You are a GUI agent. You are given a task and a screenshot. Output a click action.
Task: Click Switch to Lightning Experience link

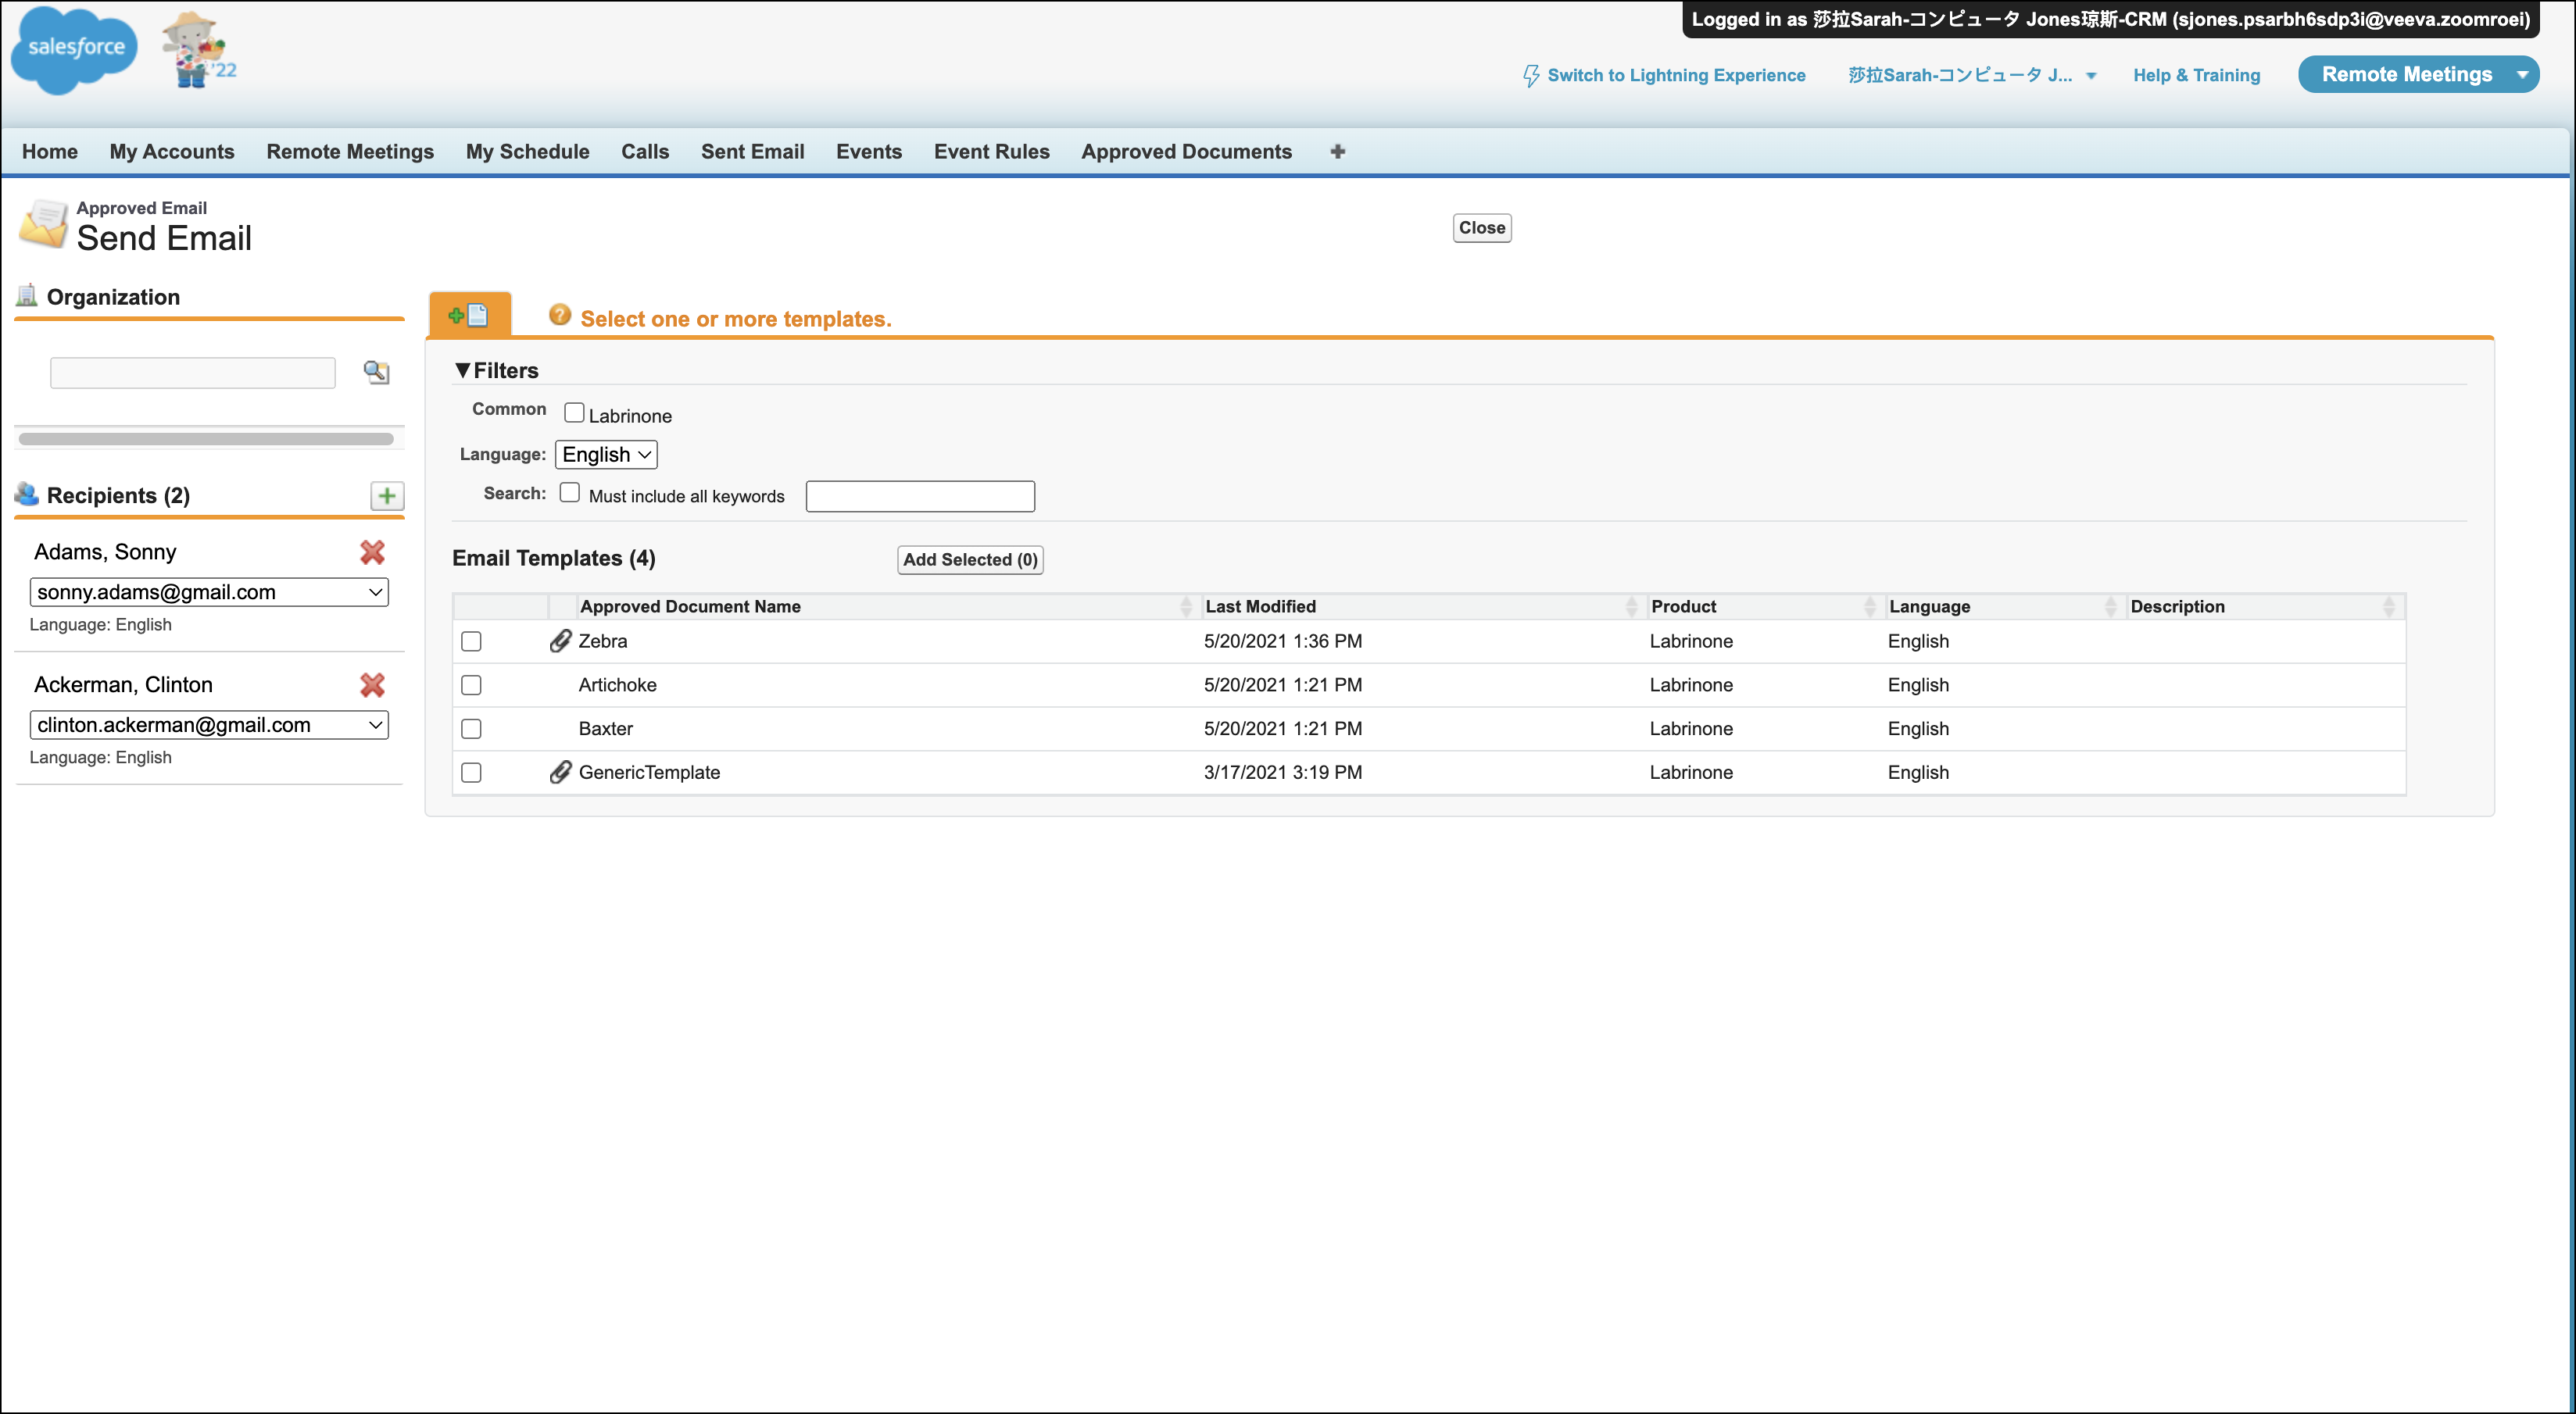[x=1675, y=76]
